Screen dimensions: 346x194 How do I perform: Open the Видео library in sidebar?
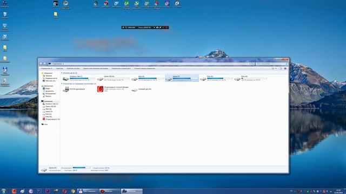pyautogui.click(x=48, y=88)
